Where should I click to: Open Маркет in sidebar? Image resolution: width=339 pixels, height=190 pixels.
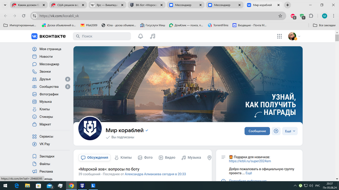(45, 124)
